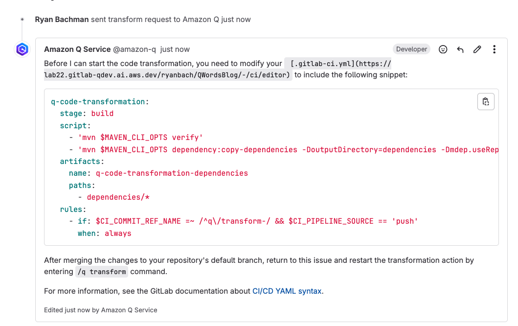Screen dimensions: 518x326
Task: Click the timeline event marker dot
Action: [22, 19]
